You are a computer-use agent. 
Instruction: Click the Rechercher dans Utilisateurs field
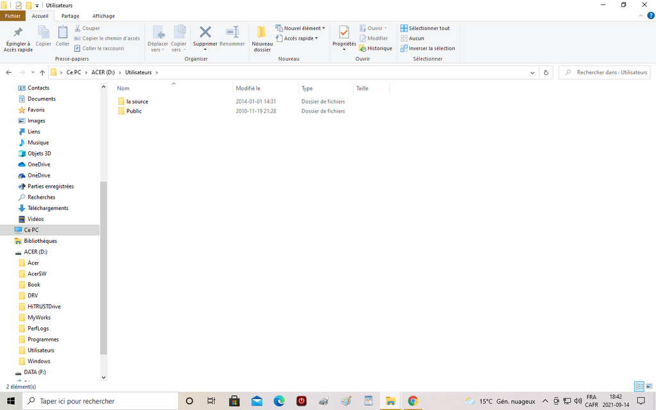(x=605, y=72)
